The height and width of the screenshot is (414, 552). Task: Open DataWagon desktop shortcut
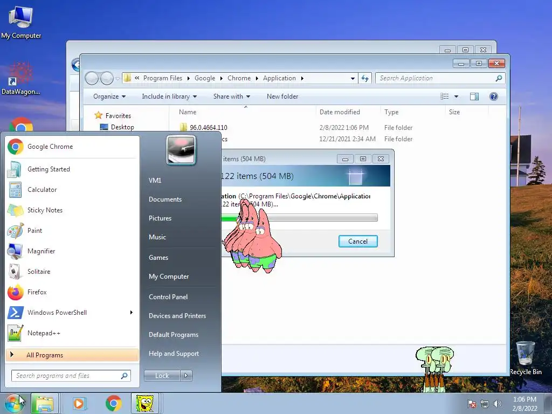21,79
